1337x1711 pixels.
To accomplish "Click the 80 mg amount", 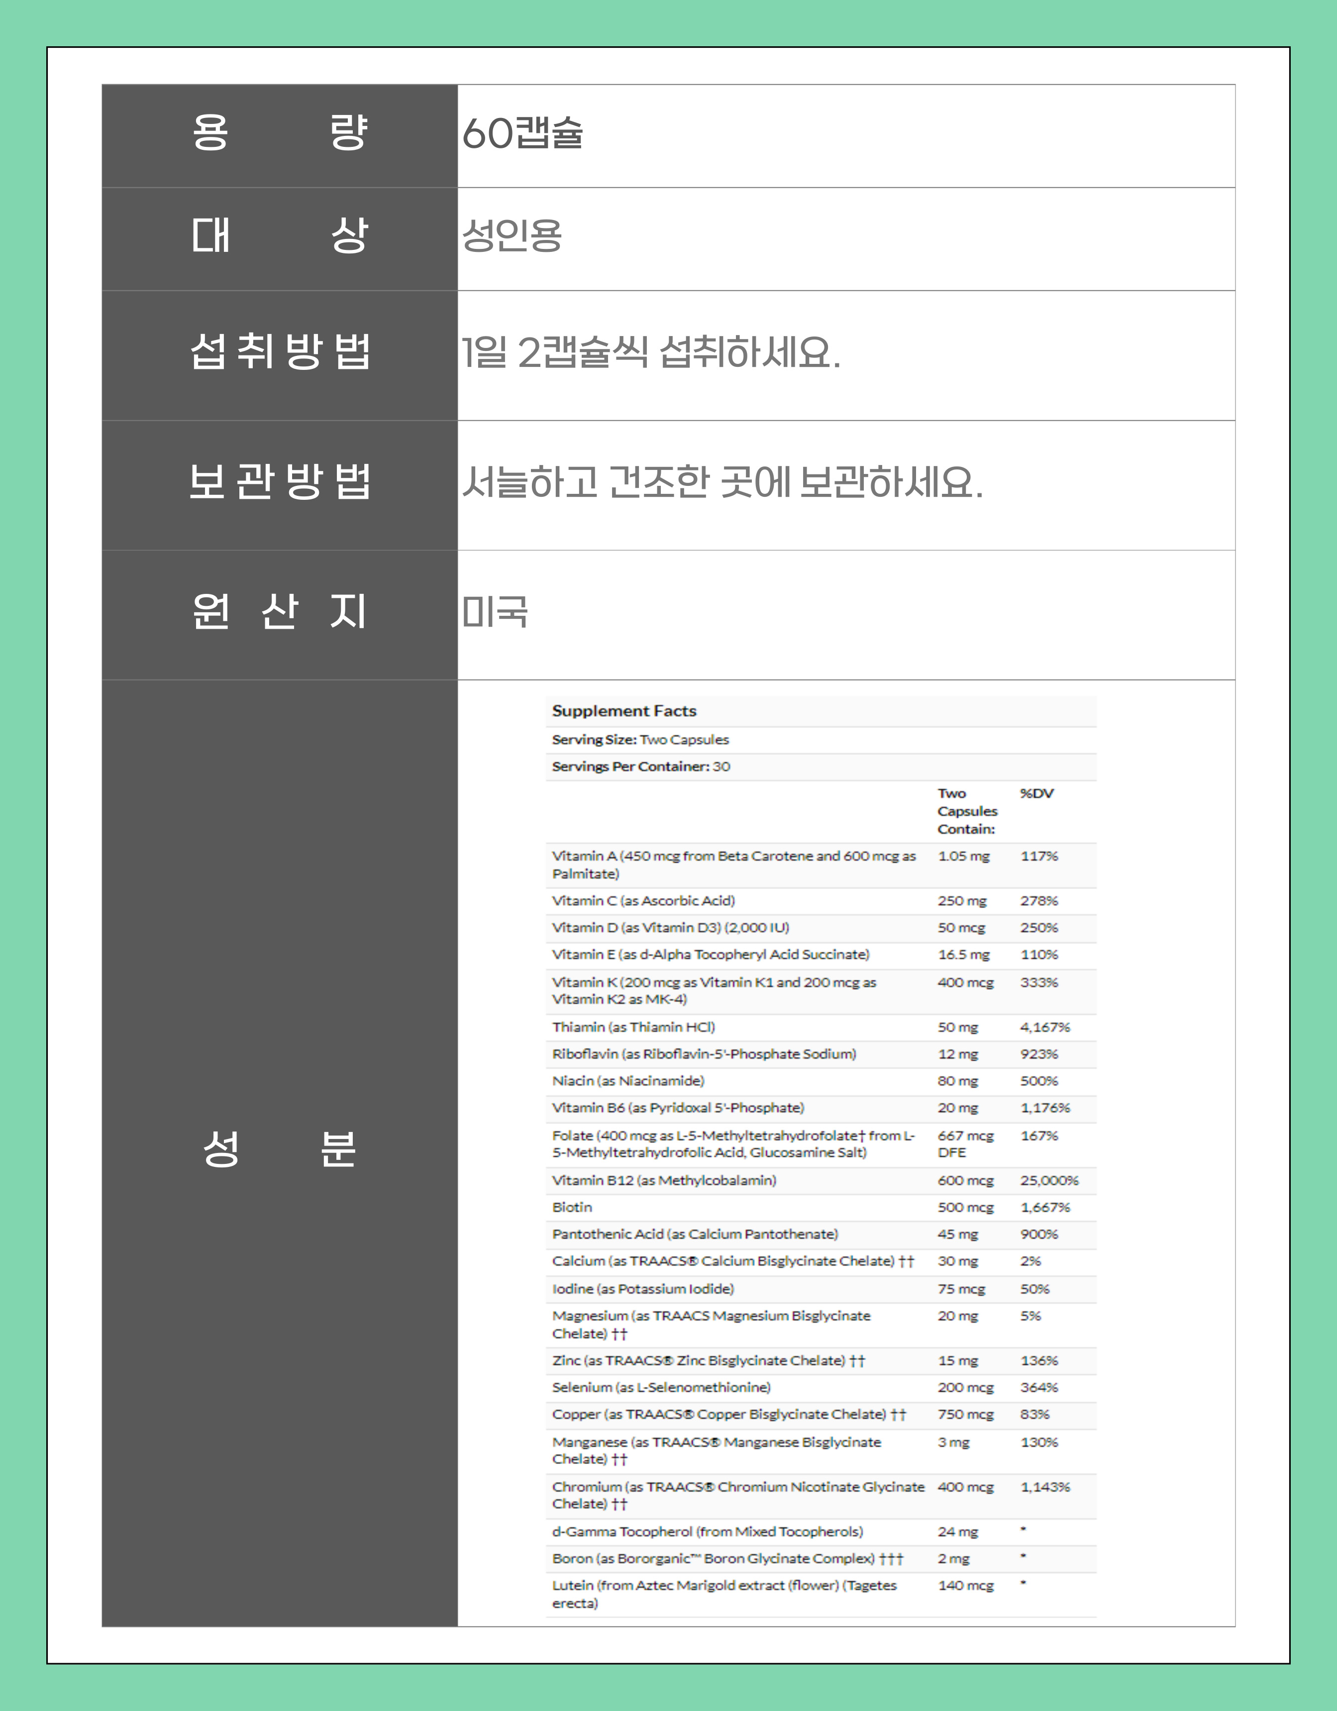I will click(958, 1081).
